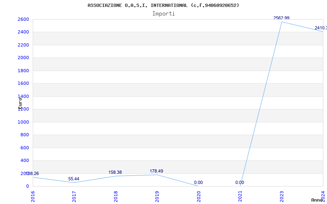Click the 2000 y-axis value
This screenshot has height=204, width=327.
tap(23, 58)
